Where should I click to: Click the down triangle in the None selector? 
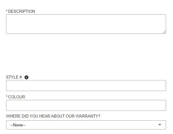pyautogui.click(x=160, y=125)
